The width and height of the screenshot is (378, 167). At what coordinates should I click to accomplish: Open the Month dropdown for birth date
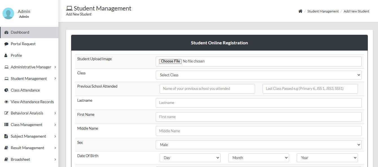coord(258,158)
